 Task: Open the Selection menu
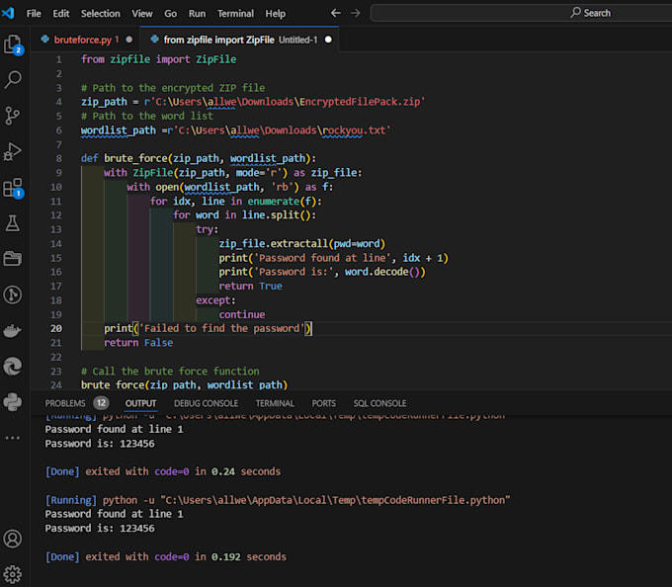(100, 14)
